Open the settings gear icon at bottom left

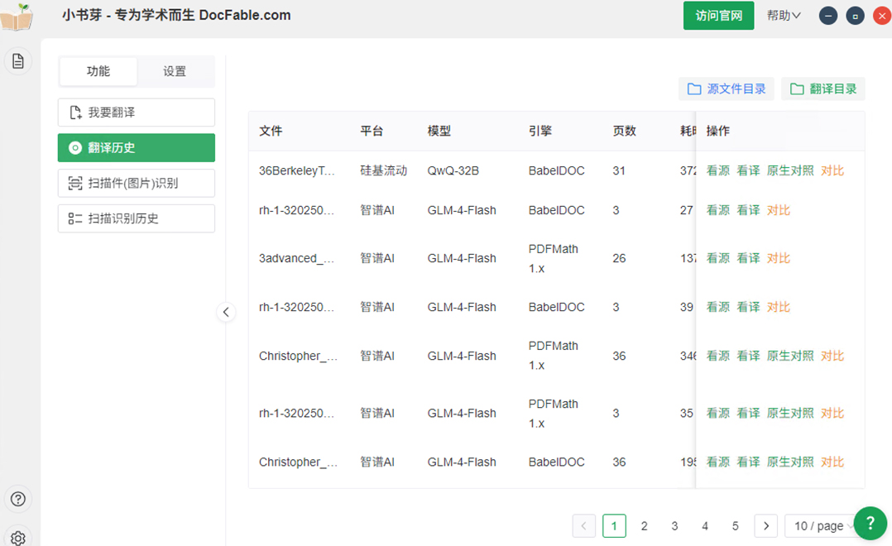tap(18, 538)
